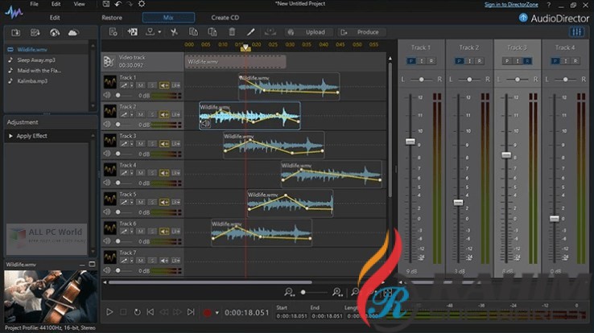Click the cloud import icon in media panel
The image size is (594, 333).
(x=74, y=32)
